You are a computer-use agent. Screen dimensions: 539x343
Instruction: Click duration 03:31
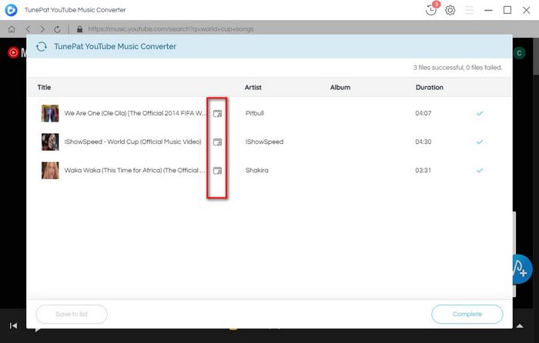pyautogui.click(x=423, y=170)
